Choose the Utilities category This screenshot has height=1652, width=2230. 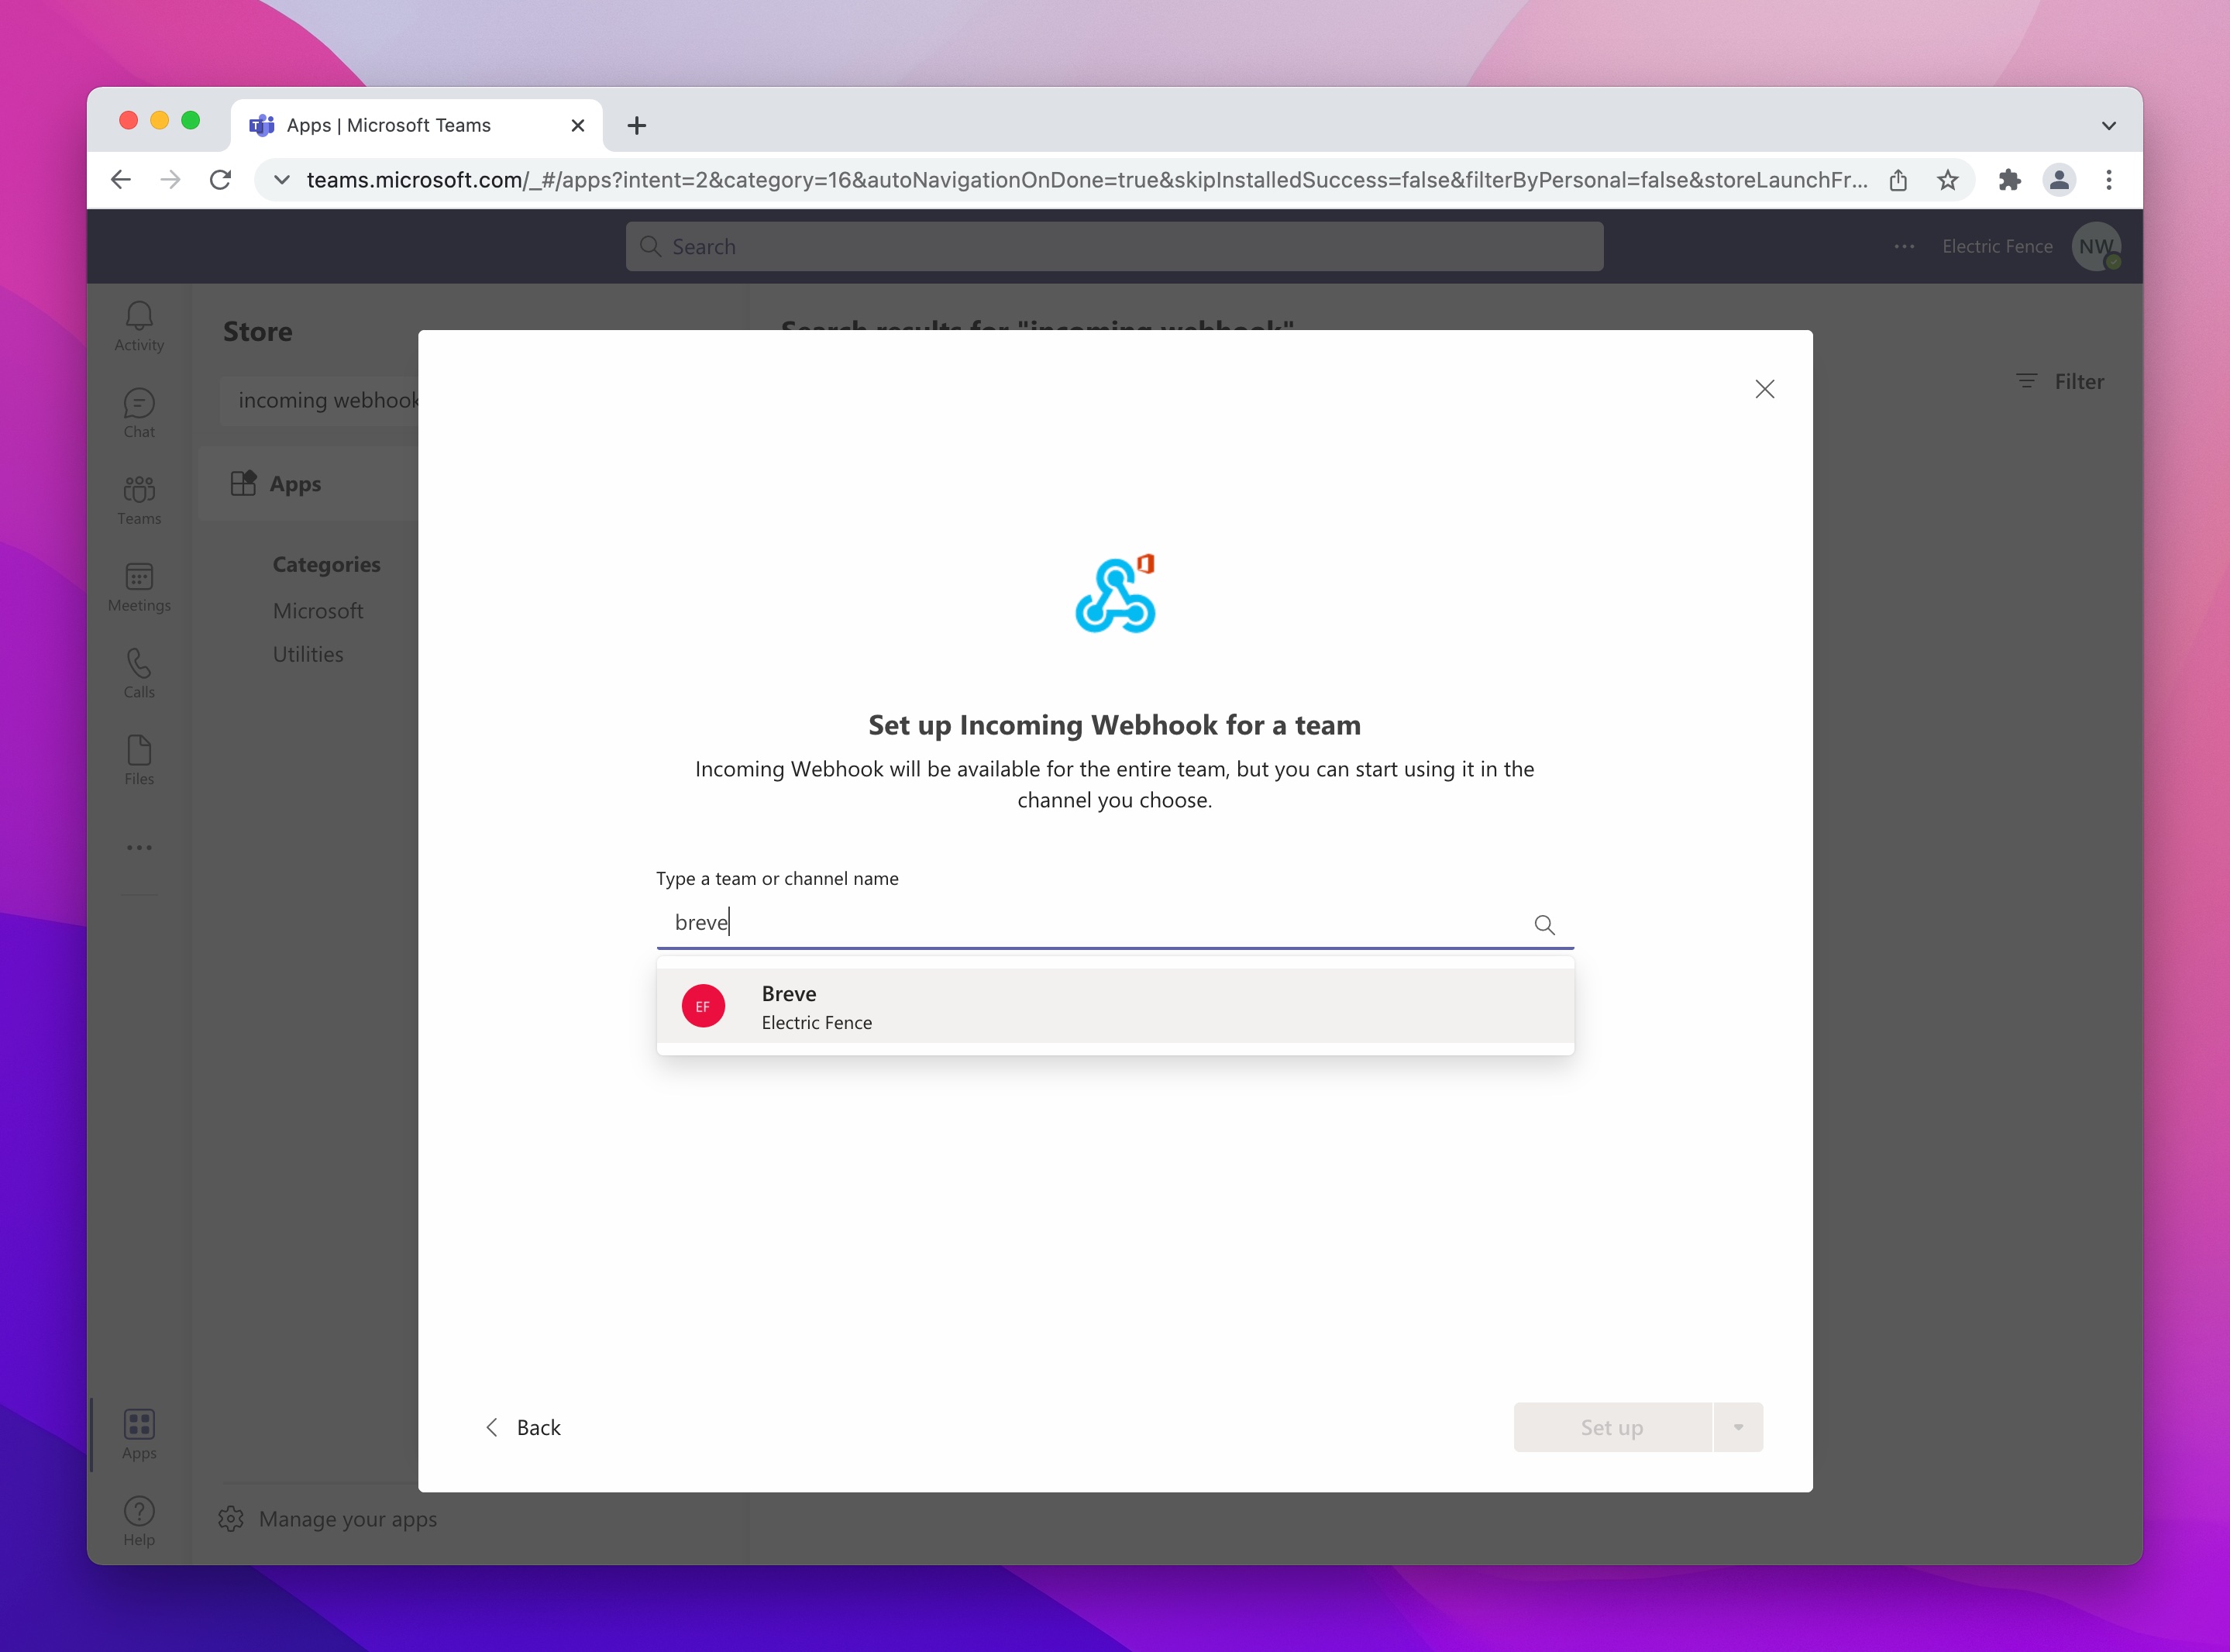coord(308,654)
